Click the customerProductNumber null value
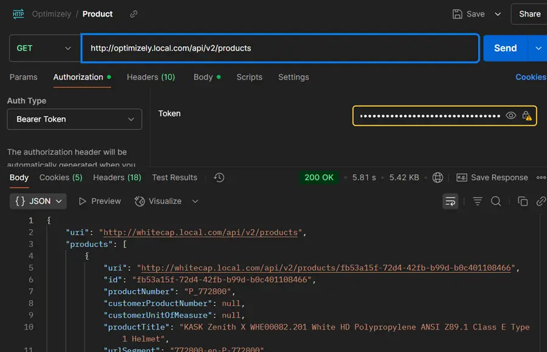The image size is (547, 352). click(x=231, y=303)
